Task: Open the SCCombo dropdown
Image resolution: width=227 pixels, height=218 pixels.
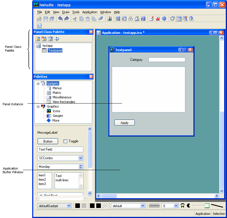Action: [81, 158]
